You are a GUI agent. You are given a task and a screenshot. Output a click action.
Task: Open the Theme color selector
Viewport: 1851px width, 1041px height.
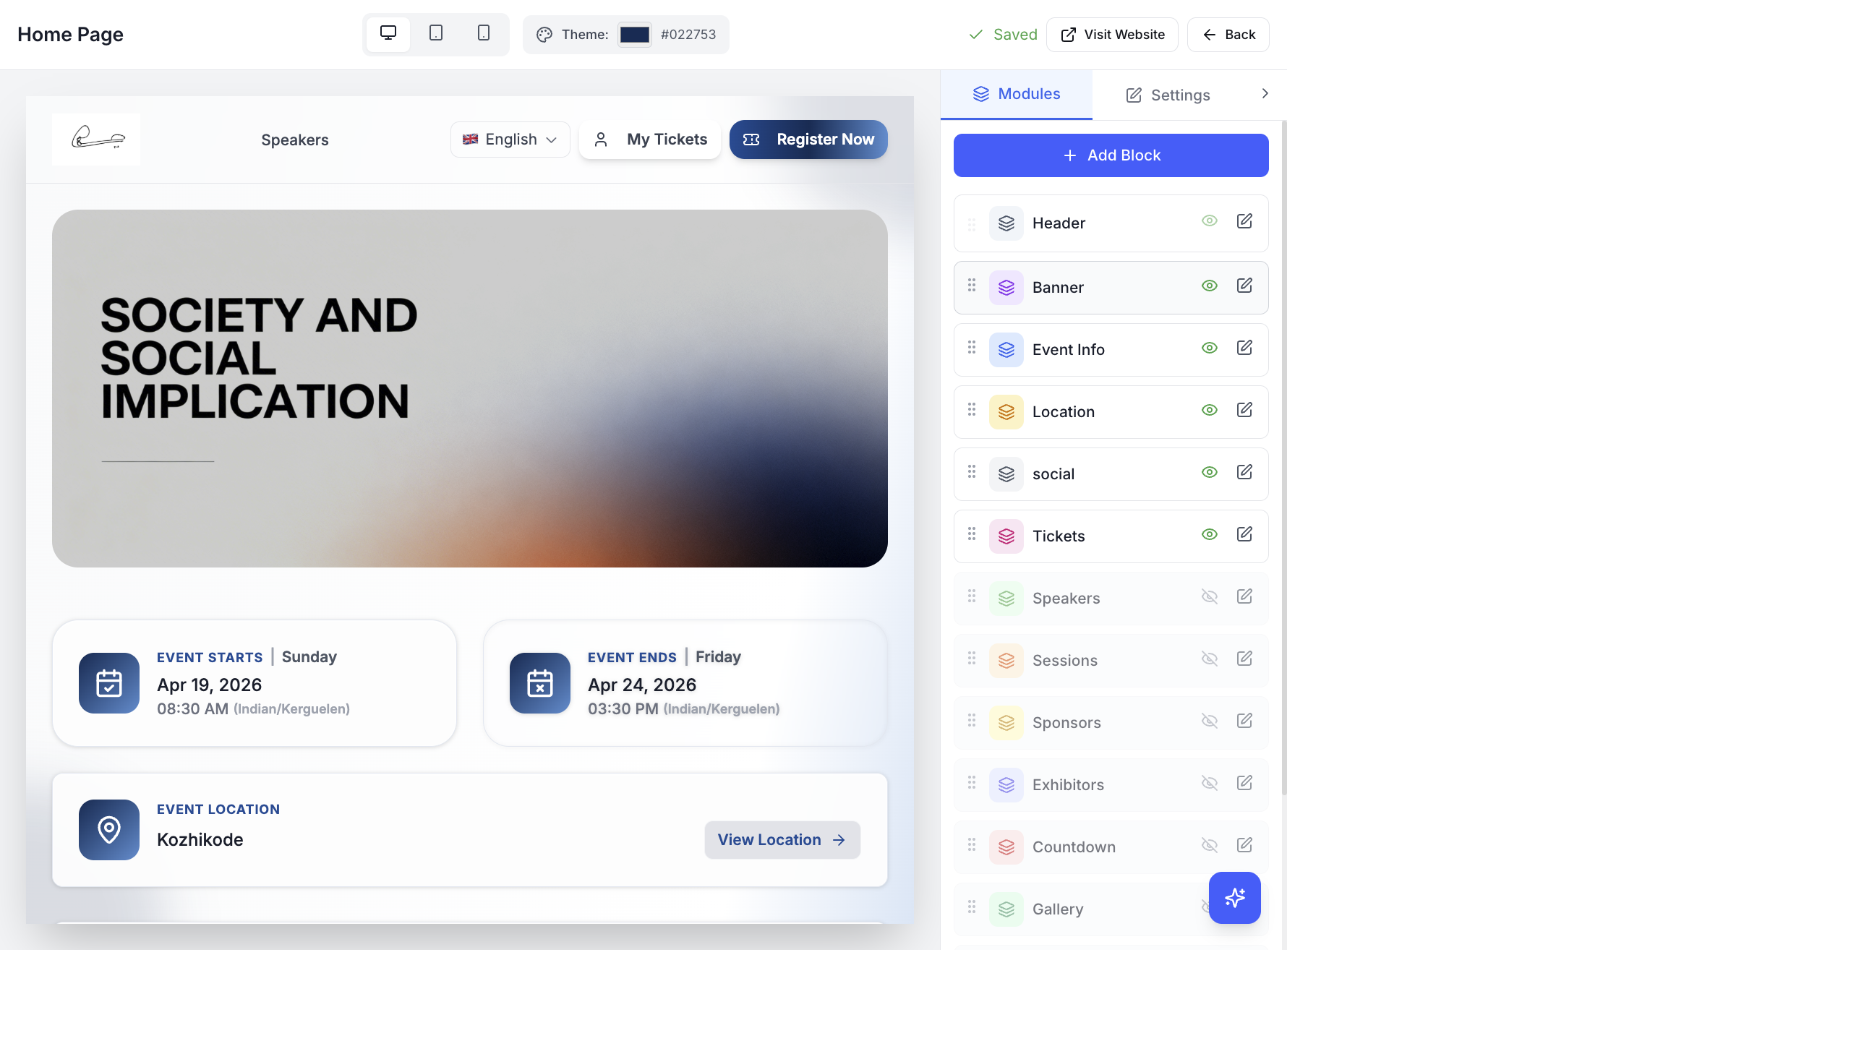point(626,35)
